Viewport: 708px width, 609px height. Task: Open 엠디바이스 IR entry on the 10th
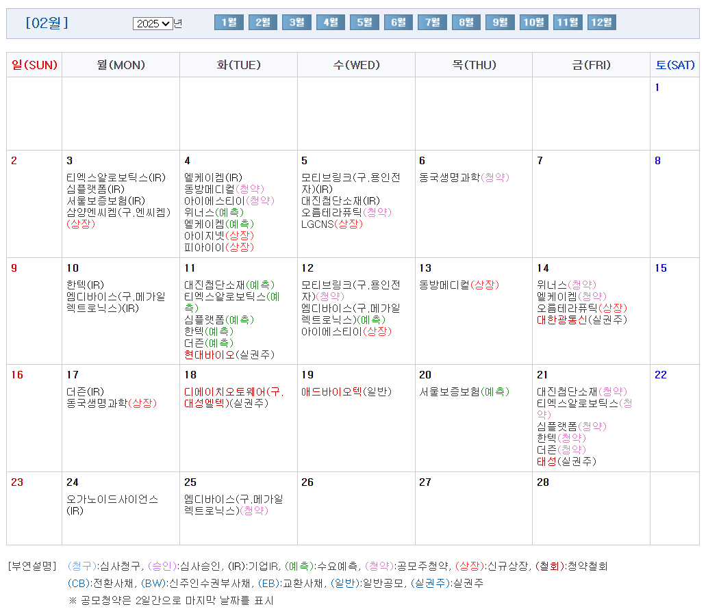pyautogui.click(x=116, y=302)
